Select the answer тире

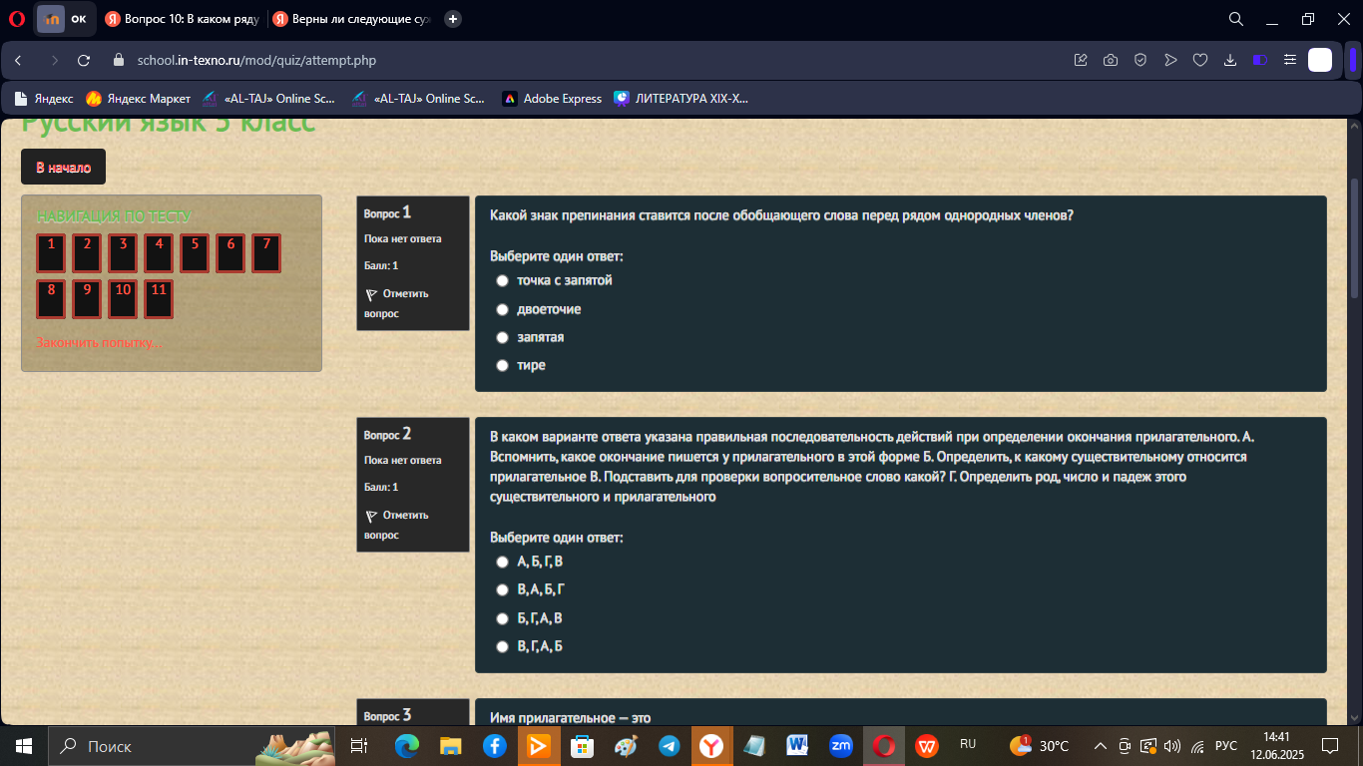pos(522,365)
